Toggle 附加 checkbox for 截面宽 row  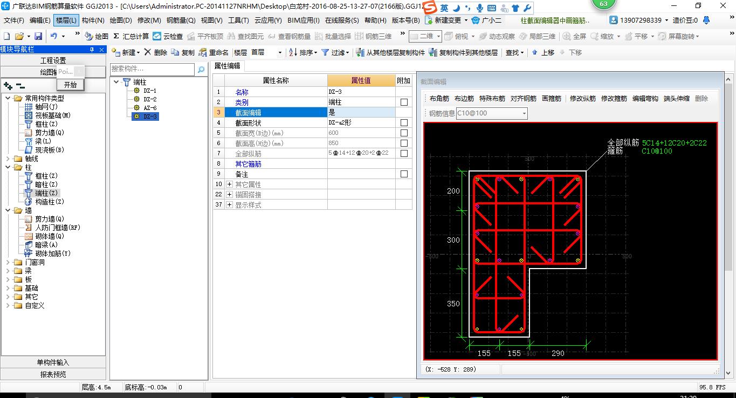tap(404, 133)
